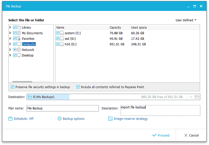Viewport: 209px width, 145px height.
Task: Select the system (C:) drive icon
Action: (x=62, y=33)
